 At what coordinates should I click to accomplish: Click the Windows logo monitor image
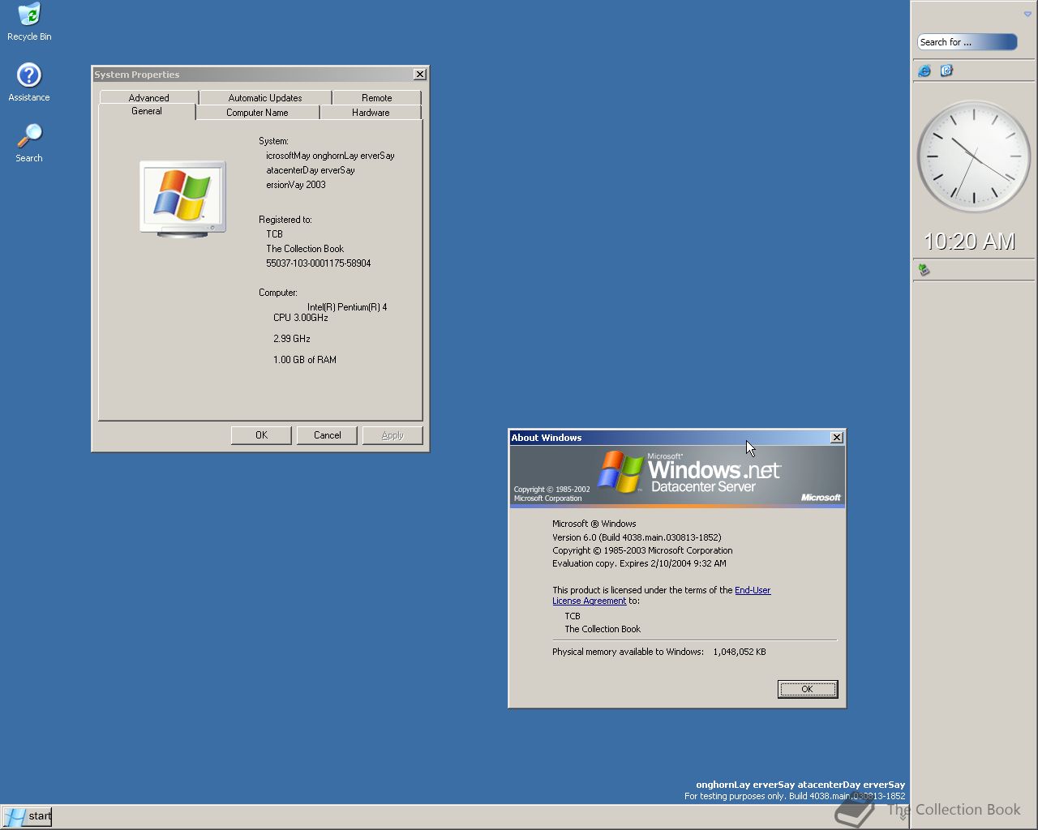182,199
